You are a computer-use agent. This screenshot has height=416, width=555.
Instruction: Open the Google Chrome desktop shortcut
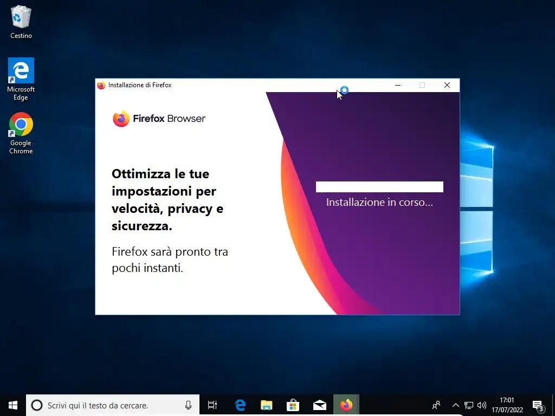coord(21,133)
